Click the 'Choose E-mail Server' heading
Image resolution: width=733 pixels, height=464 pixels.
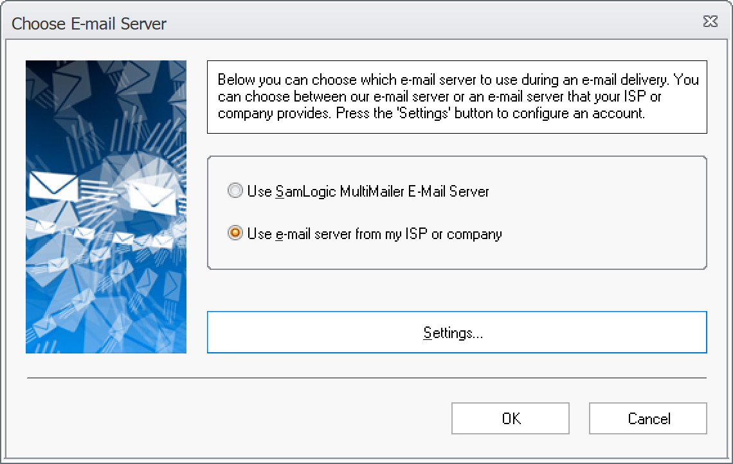tap(89, 23)
